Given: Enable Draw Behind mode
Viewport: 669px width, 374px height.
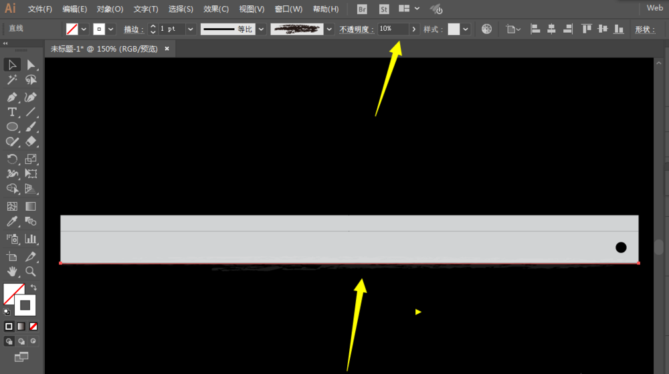Looking at the screenshot, I should pyautogui.click(x=21, y=341).
